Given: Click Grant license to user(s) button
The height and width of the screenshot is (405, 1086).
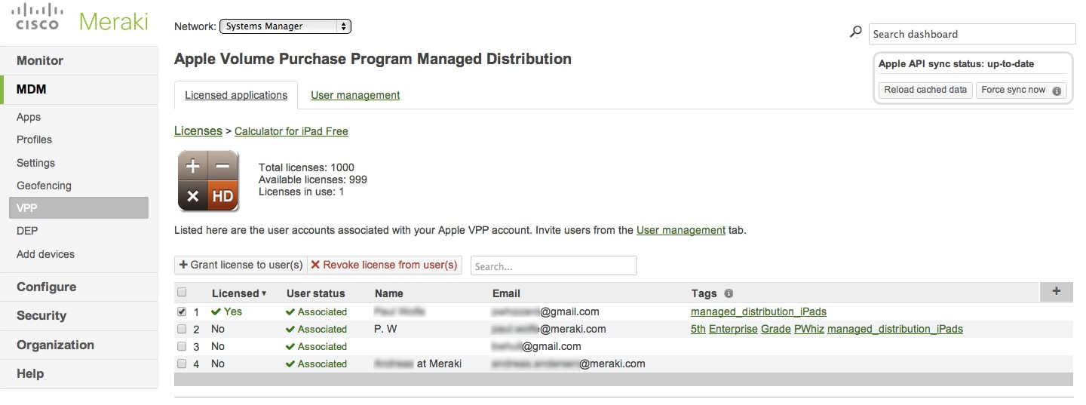Looking at the screenshot, I should (241, 265).
